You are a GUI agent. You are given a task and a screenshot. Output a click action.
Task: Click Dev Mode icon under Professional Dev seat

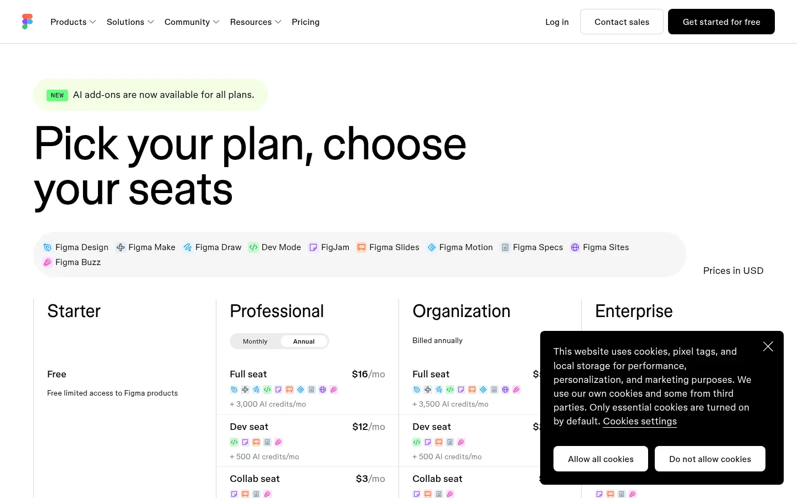(x=234, y=442)
